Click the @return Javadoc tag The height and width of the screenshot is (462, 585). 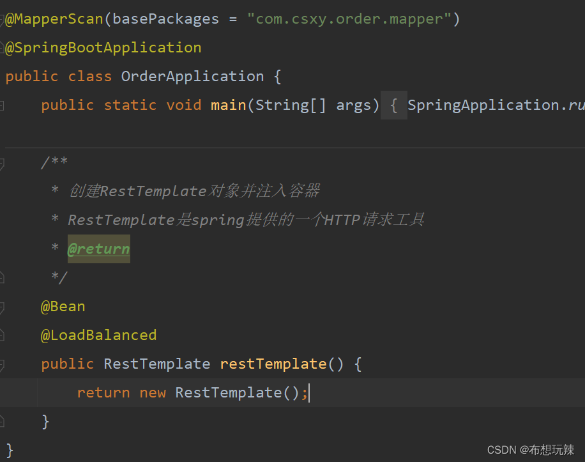[x=99, y=249]
